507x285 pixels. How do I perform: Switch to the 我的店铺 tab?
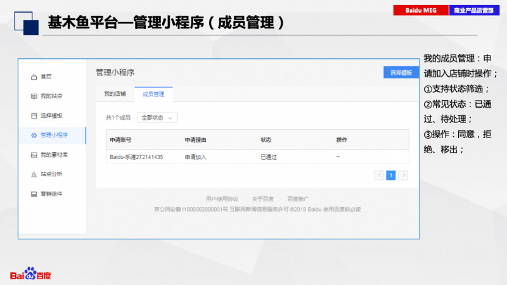[115, 94]
